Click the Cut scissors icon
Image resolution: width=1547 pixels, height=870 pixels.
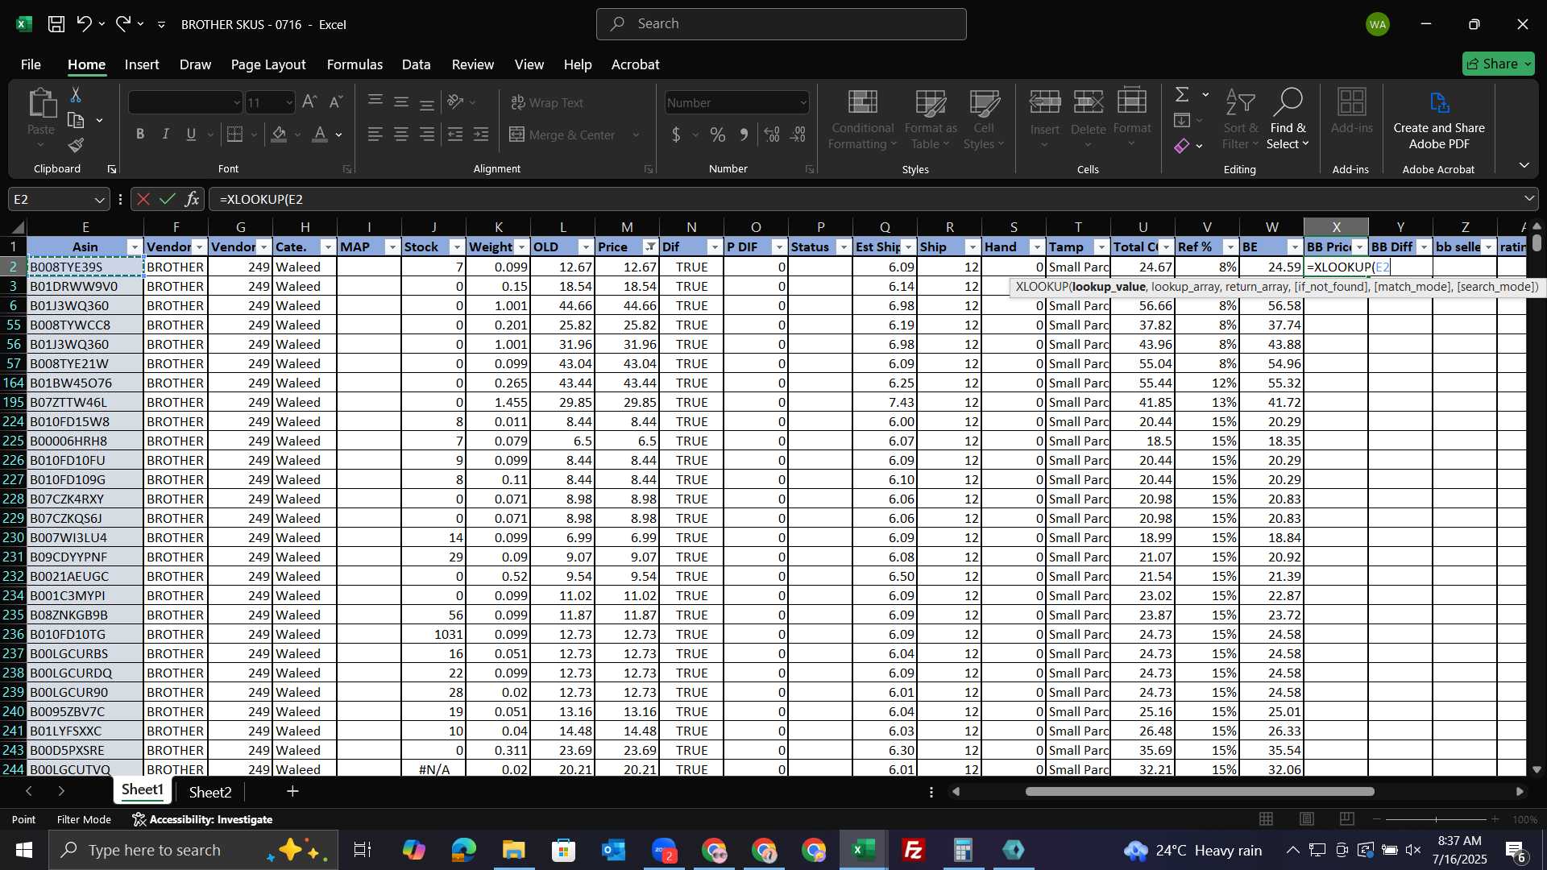coord(76,95)
